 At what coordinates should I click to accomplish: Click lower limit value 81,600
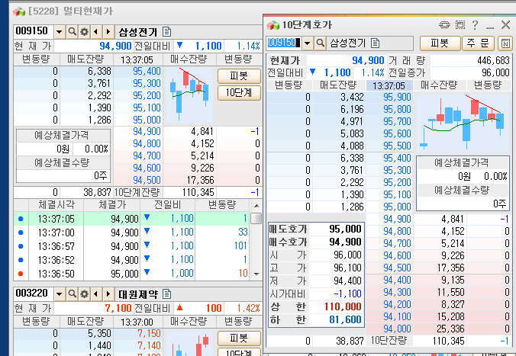click(x=345, y=319)
